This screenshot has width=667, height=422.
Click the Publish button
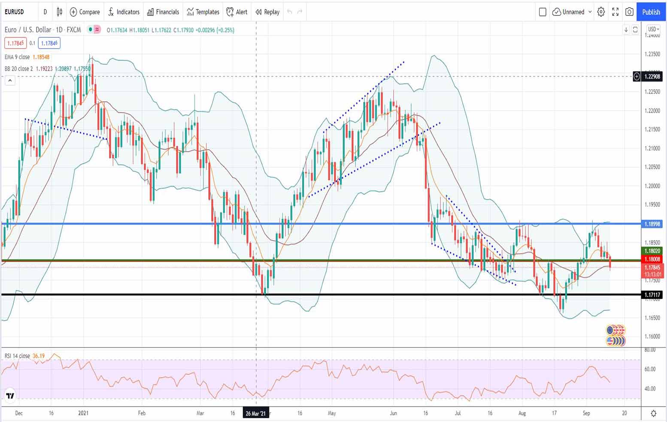pyautogui.click(x=651, y=12)
